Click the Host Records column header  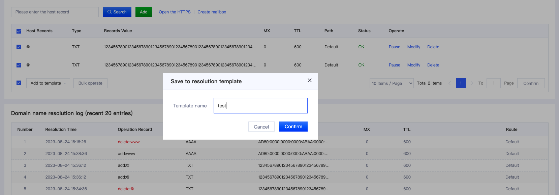point(39,31)
